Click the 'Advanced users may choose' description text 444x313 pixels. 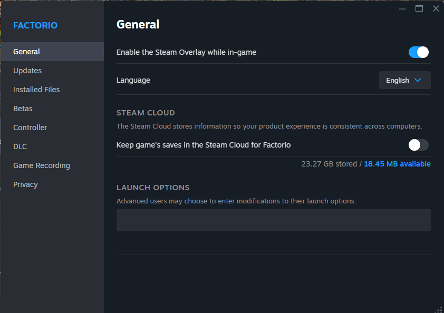tap(236, 201)
